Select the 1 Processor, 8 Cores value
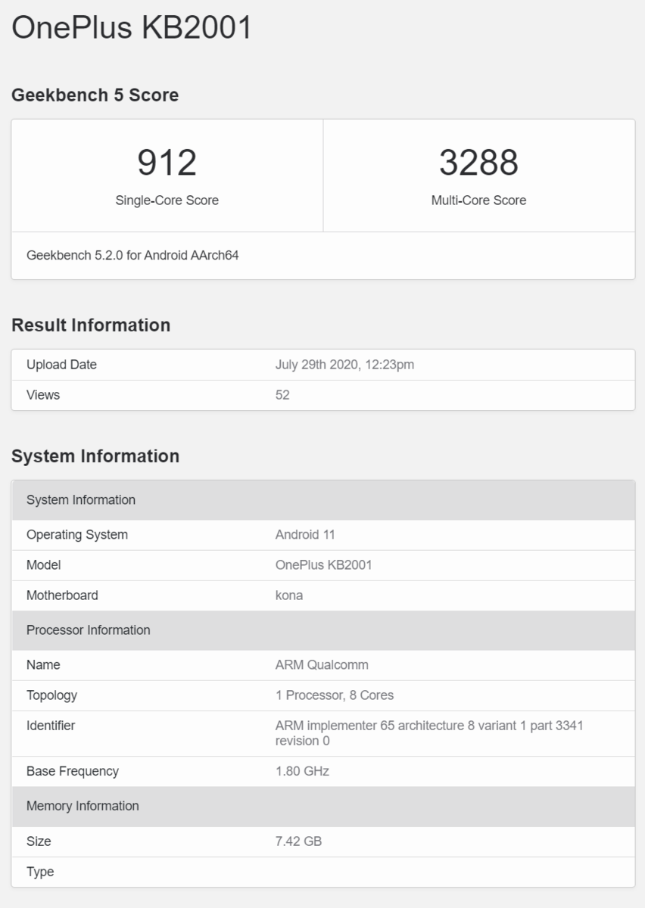This screenshot has width=645, height=908. pyautogui.click(x=335, y=695)
